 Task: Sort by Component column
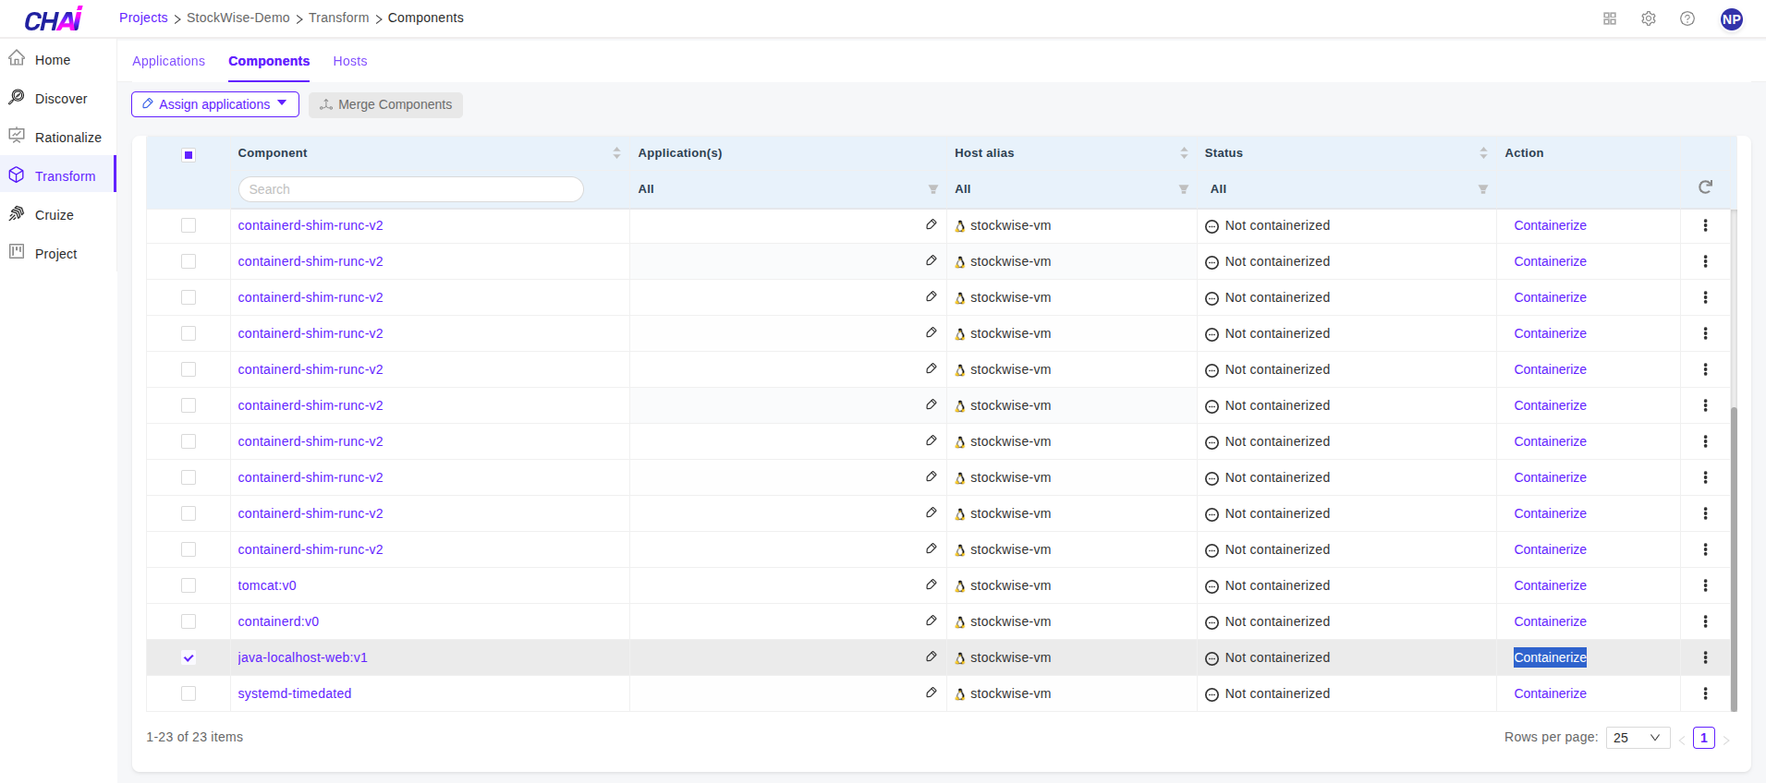point(616,153)
